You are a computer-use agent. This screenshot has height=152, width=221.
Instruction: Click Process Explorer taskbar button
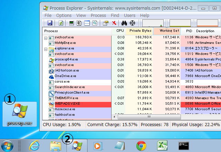[77, 146]
